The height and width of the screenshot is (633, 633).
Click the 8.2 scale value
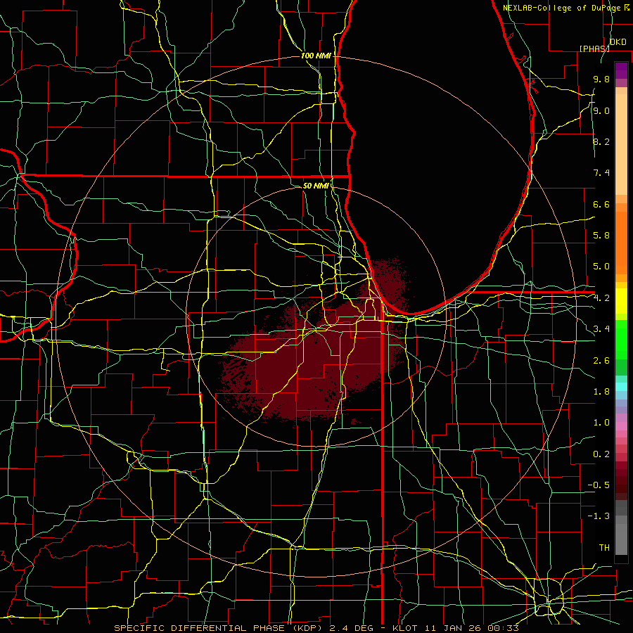601,141
